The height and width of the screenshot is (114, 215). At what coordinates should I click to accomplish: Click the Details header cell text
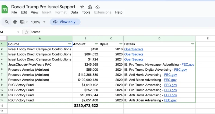(x=130, y=44)
